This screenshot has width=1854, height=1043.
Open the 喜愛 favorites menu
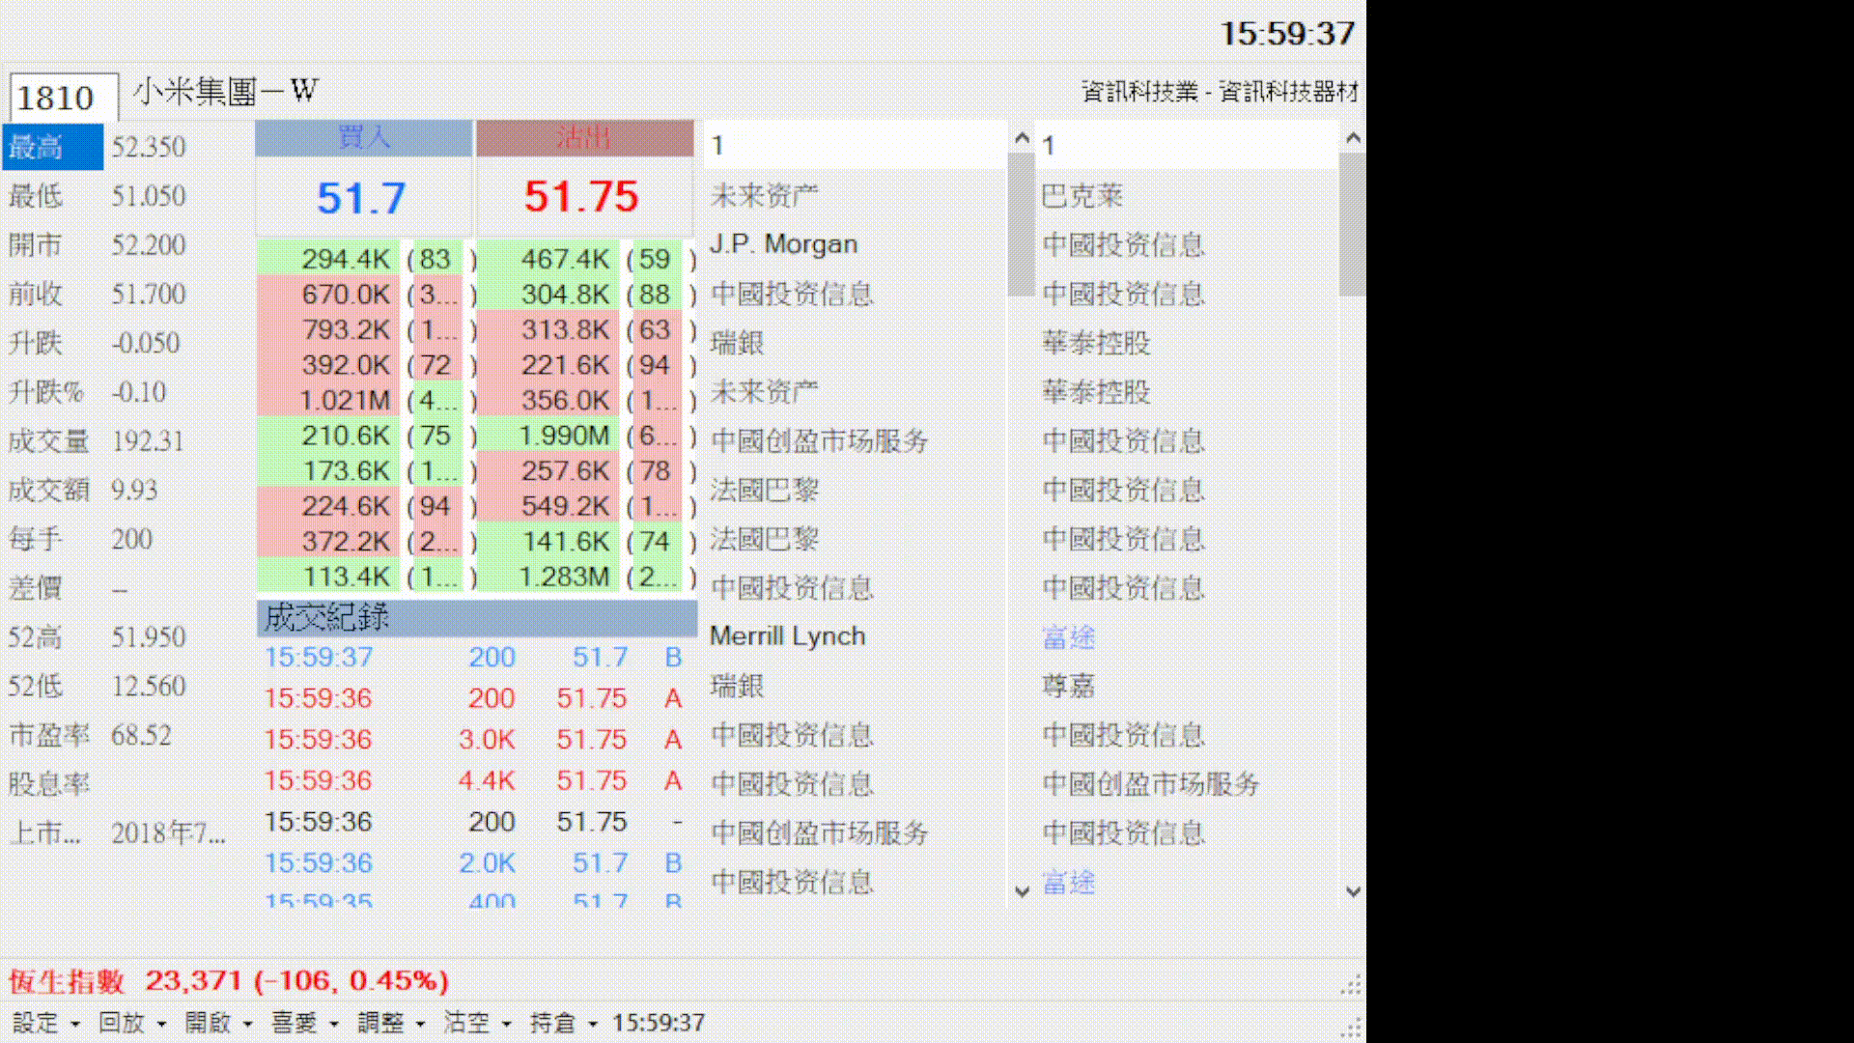click(x=304, y=1022)
